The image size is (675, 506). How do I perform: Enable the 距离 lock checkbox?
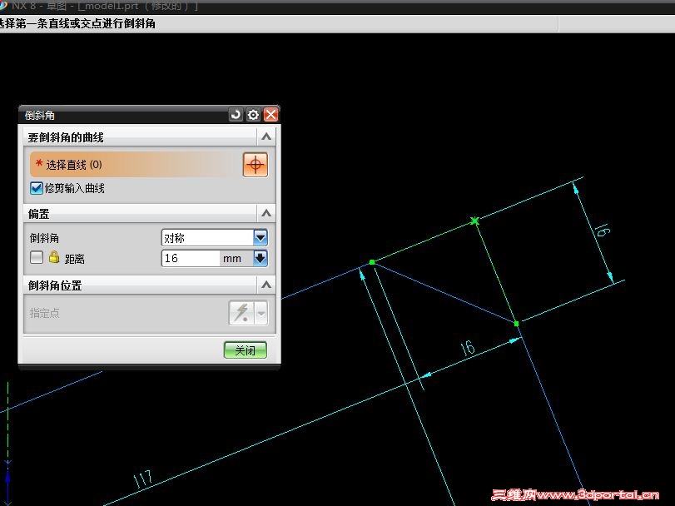[x=37, y=257]
